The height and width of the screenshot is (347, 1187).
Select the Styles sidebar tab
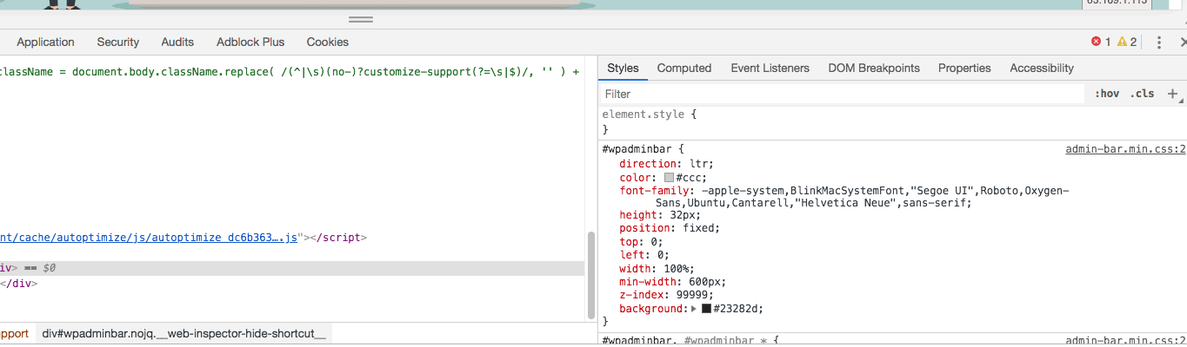[x=623, y=68]
